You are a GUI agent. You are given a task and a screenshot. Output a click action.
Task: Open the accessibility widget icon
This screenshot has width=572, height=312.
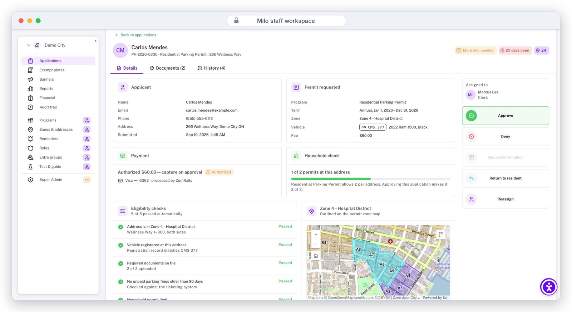coord(549,287)
